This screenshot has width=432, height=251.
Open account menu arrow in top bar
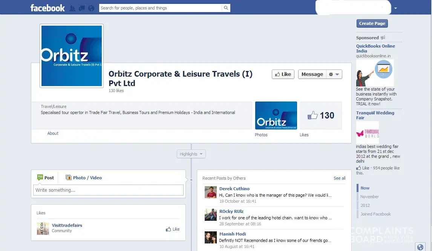click(x=395, y=8)
